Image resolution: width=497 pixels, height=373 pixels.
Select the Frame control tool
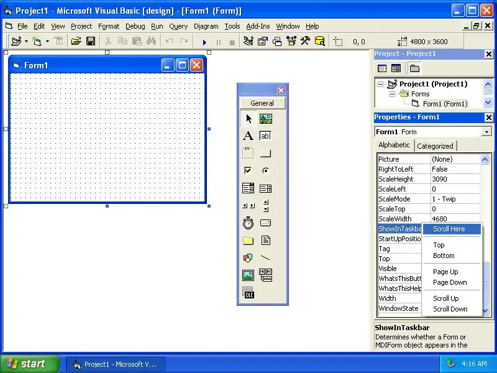[x=248, y=153]
